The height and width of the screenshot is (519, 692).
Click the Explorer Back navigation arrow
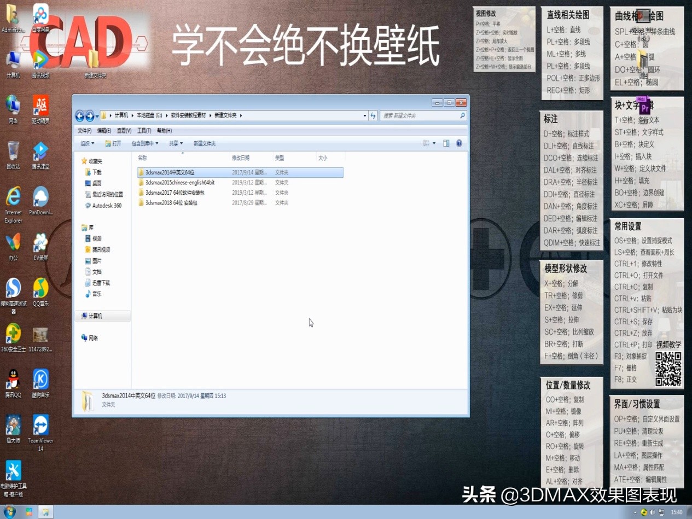(x=80, y=115)
